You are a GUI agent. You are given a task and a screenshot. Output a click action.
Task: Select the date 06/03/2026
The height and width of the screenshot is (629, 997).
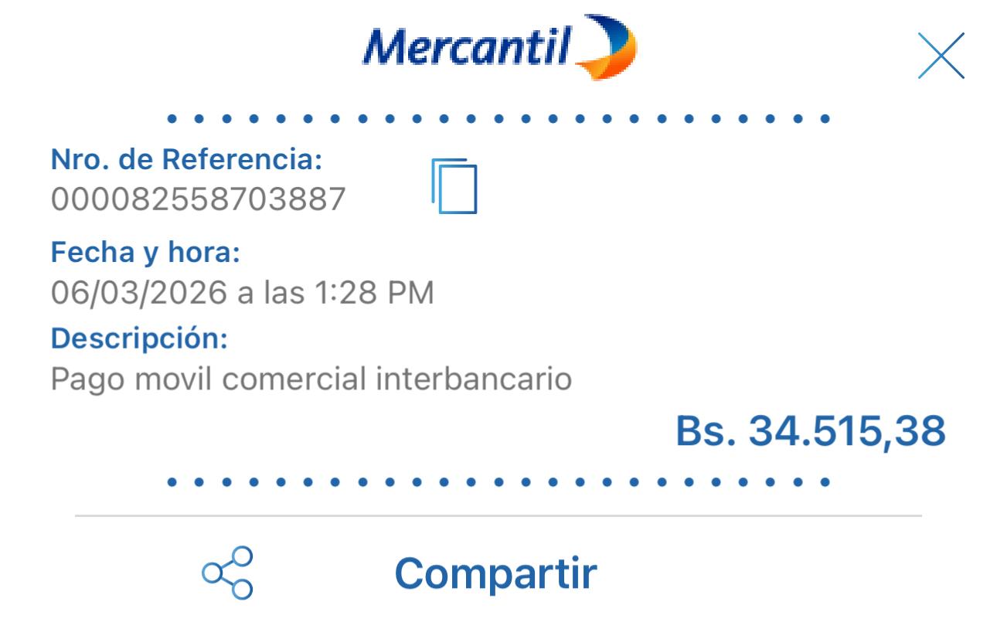coord(139,293)
